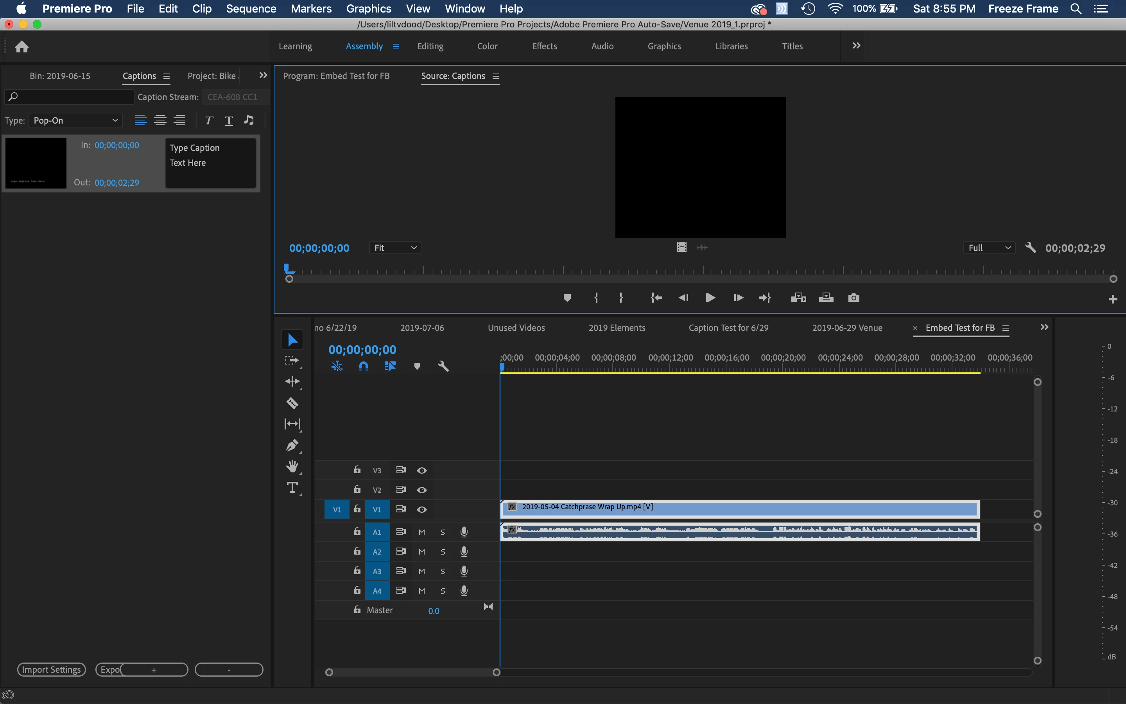Toggle V2 track output eye
This screenshot has height=704, width=1126.
(x=421, y=490)
